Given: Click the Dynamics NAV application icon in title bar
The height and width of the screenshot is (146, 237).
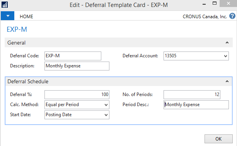Looking at the screenshot, I should 5,5.
